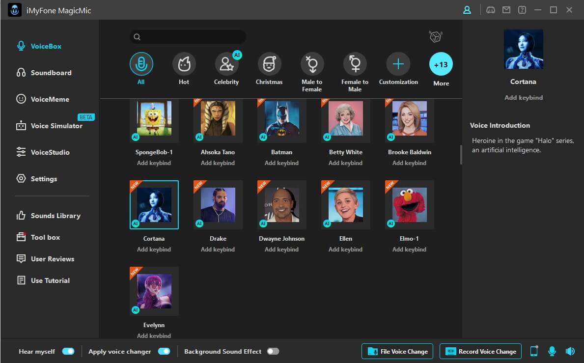Click File Voice Change button
This screenshot has height=363, width=584.
pyautogui.click(x=397, y=352)
